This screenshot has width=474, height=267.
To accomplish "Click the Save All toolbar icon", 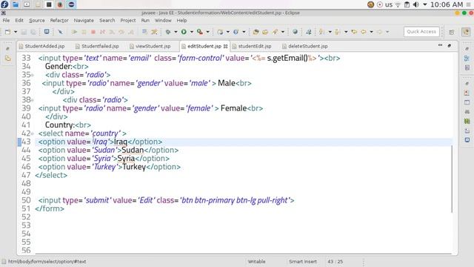I will tap(33, 32).
